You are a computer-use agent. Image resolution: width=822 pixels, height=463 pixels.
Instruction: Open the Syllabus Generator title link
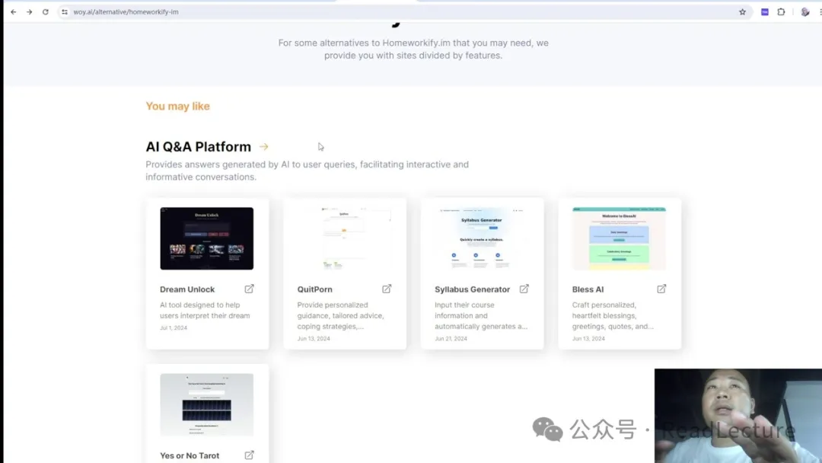coord(472,289)
